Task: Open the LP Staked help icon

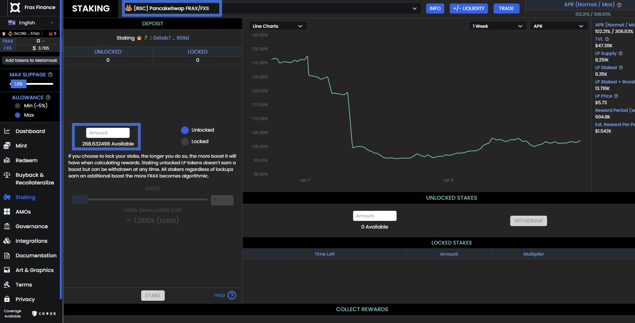Action: click(621, 68)
